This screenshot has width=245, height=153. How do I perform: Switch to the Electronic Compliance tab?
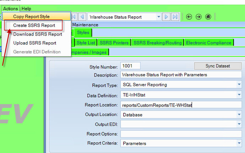click(x=208, y=43)
